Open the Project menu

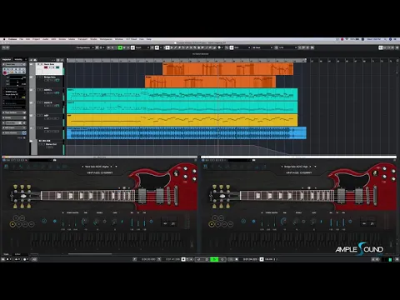coord(37,39)
